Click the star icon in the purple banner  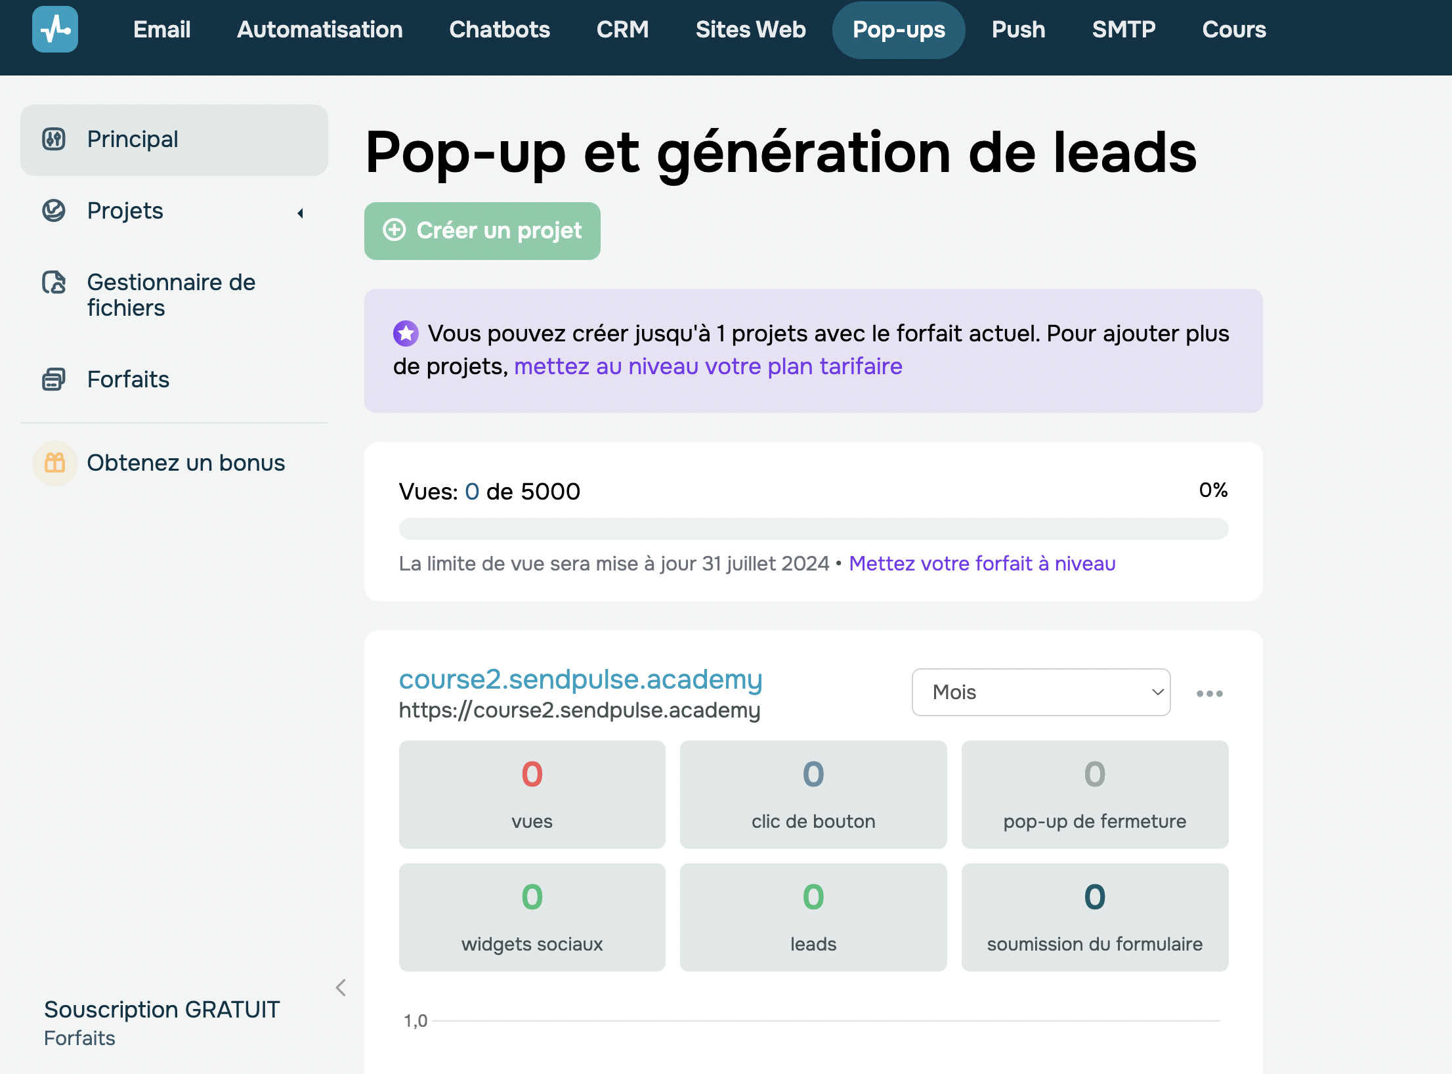coord(406,333)
